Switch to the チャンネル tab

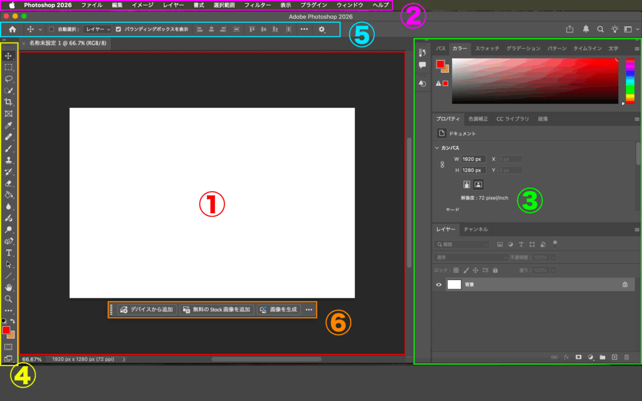click(x=475, y=229)
